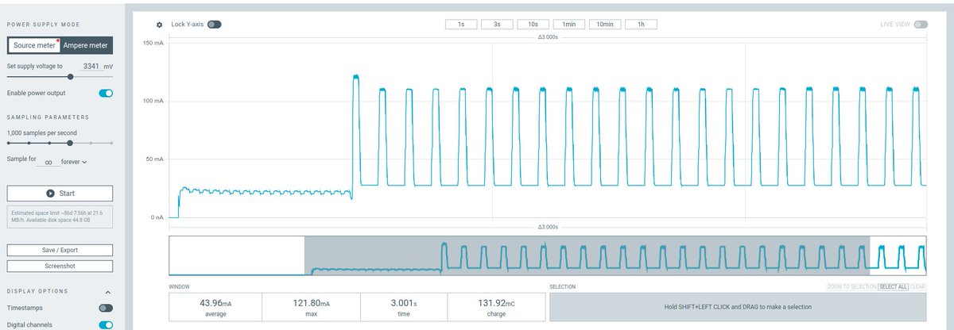Start sampling with Start button
Screen dimensions: 954x330
click(60, 193)
